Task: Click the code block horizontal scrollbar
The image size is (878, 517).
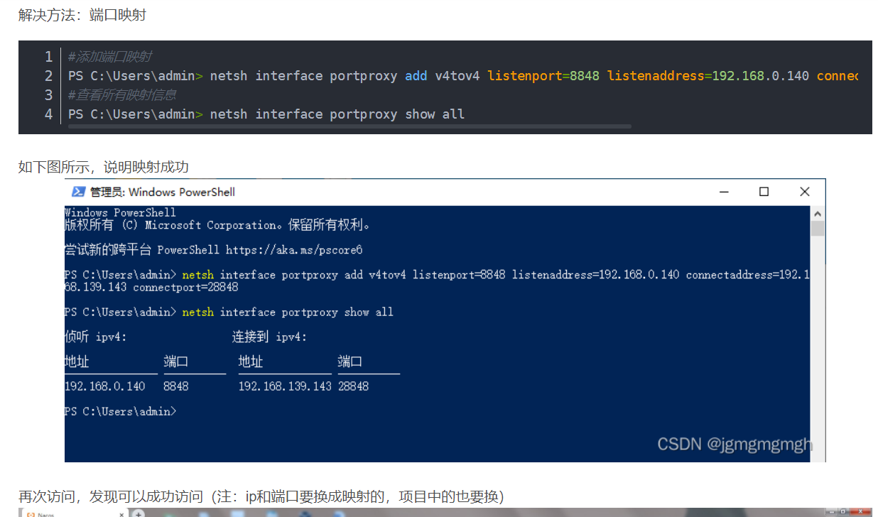Action: tap(349, 126)
